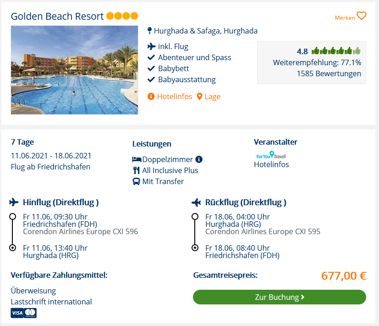379x326 pixels.
Task: Open the Golden Beach Resort pool photo
Action: coord(74,70)
